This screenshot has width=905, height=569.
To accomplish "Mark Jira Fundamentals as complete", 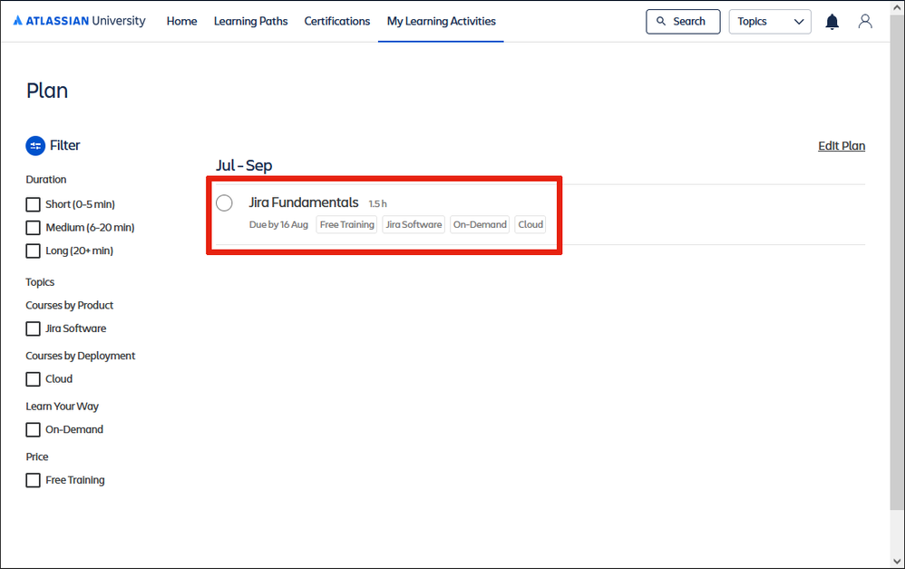I will click(224, 202).
